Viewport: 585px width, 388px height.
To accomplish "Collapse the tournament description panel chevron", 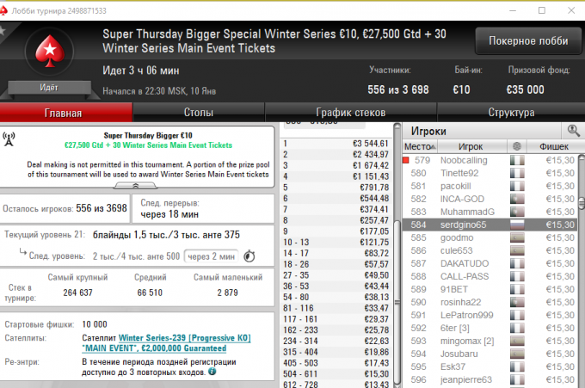I will point(135,186).
